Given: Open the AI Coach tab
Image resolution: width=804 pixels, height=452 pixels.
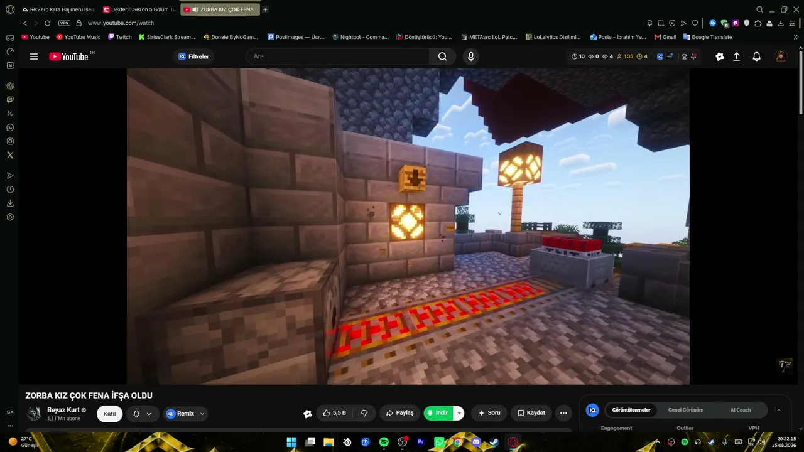Looking at the screenshot, I should [x=741, y=410].
